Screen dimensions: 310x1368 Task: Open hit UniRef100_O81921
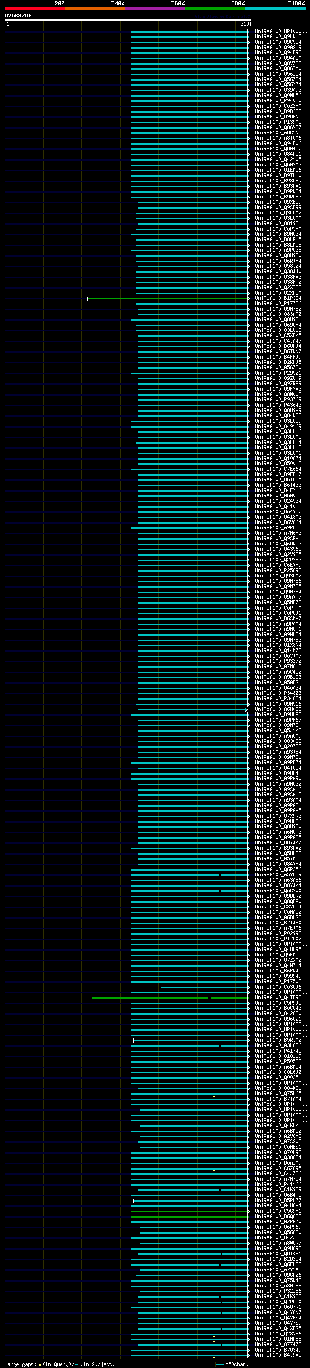[x=278, y=224]
